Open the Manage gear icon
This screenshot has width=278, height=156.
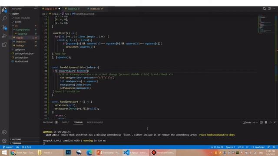click(x=4, y=141)
